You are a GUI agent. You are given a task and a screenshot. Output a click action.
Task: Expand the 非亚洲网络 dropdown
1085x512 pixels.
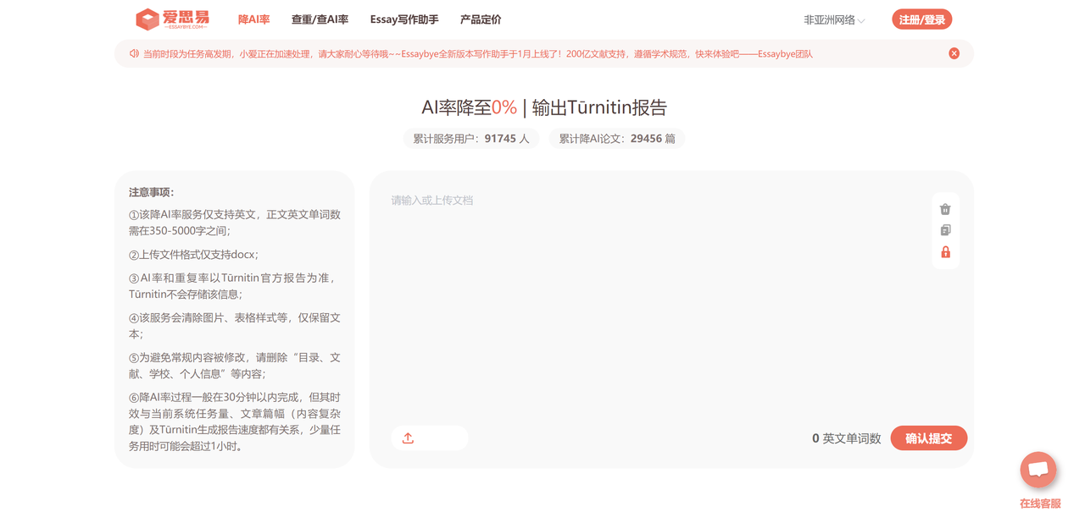click(x=834, y=19)
